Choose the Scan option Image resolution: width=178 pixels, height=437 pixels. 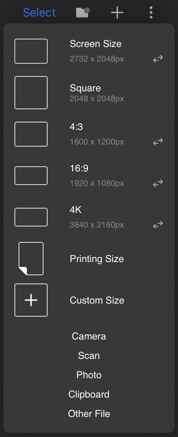coord(89,355)
